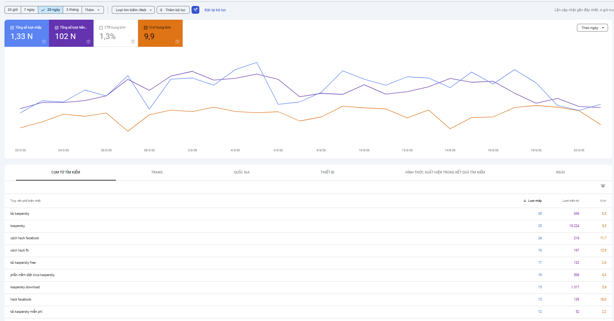614x321 pixels.
Task: Toggle Vị trí trung bình checkbox
Action: [146, 27]
